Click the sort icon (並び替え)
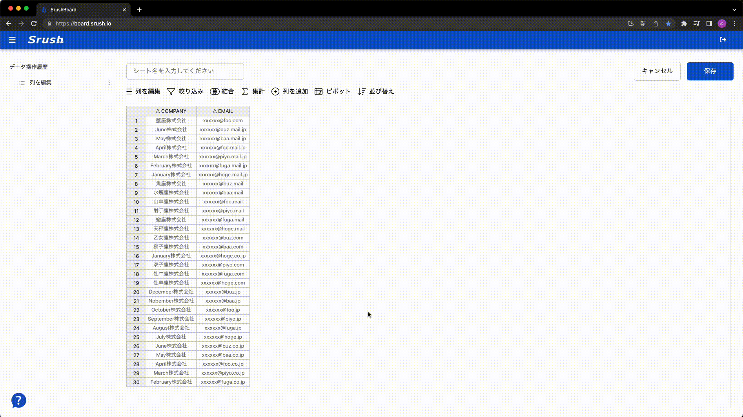743x417 pixels. [x=361, y=91]
